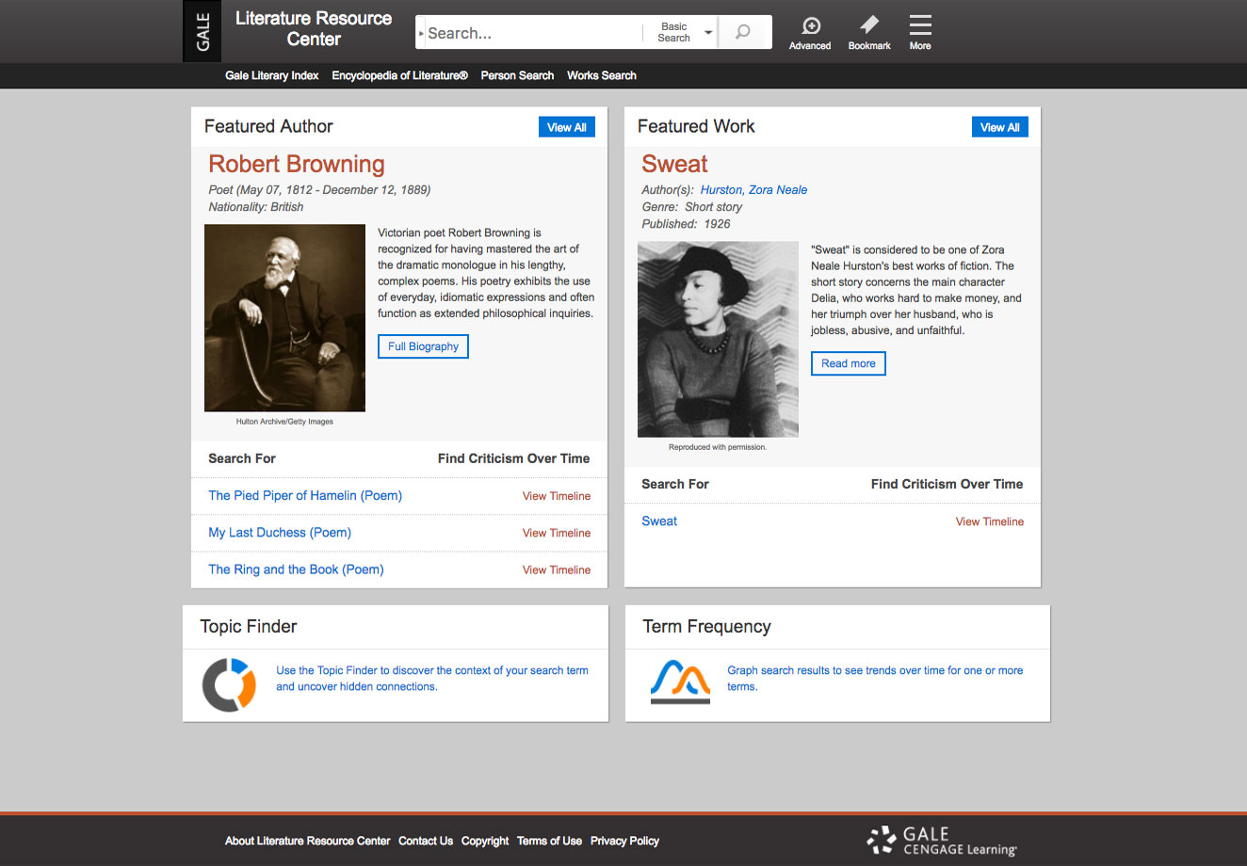View Timeline for The Ring and the Book
Image resolution: width=1247 pixels, height=866 pixels.
tap(557, 569)
